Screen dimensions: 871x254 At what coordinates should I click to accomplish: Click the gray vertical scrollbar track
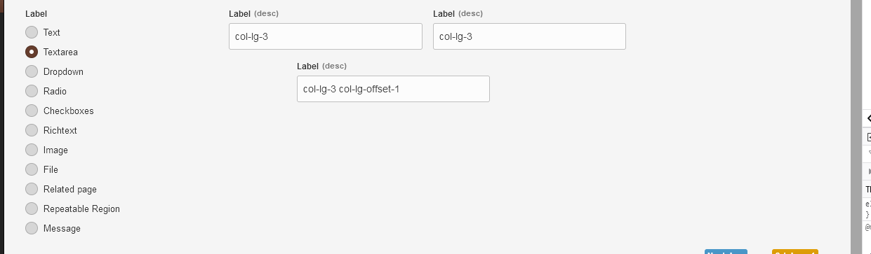(x=856, y=127)
